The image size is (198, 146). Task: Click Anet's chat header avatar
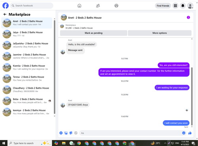click(x=64, y=17)
